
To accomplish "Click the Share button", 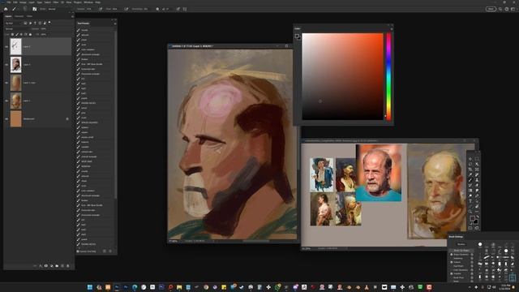I will tap(491, 9).
